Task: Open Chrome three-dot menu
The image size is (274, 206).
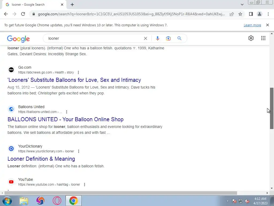Action: point(268,14)
